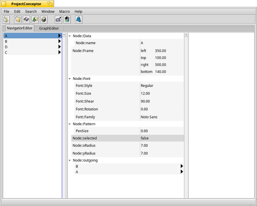Screen dimensions: 257x206
Task: Click Font::Family value Noto Sans
Action: (149, 117)
